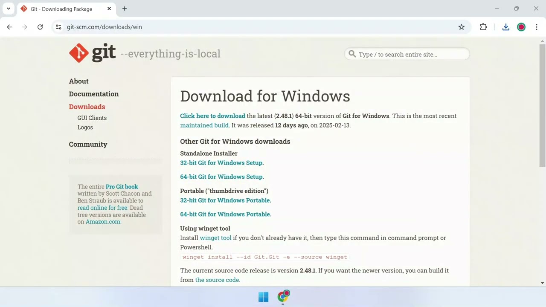546x307 pixels.
Task: Bookmark this page with the star icon
Action: [462, 27]
